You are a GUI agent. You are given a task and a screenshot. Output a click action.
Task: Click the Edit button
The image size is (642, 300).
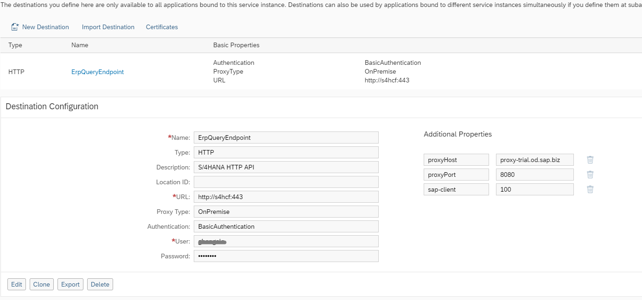point(17,284)
